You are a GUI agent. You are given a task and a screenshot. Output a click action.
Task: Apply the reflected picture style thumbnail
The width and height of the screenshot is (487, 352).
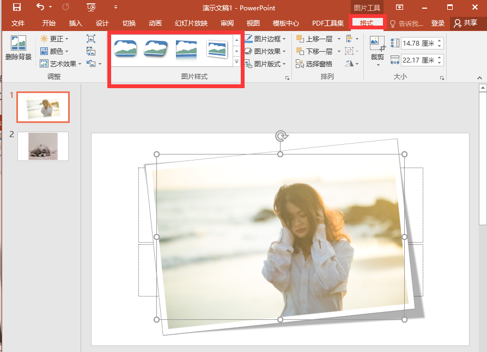tap(186, 50)
